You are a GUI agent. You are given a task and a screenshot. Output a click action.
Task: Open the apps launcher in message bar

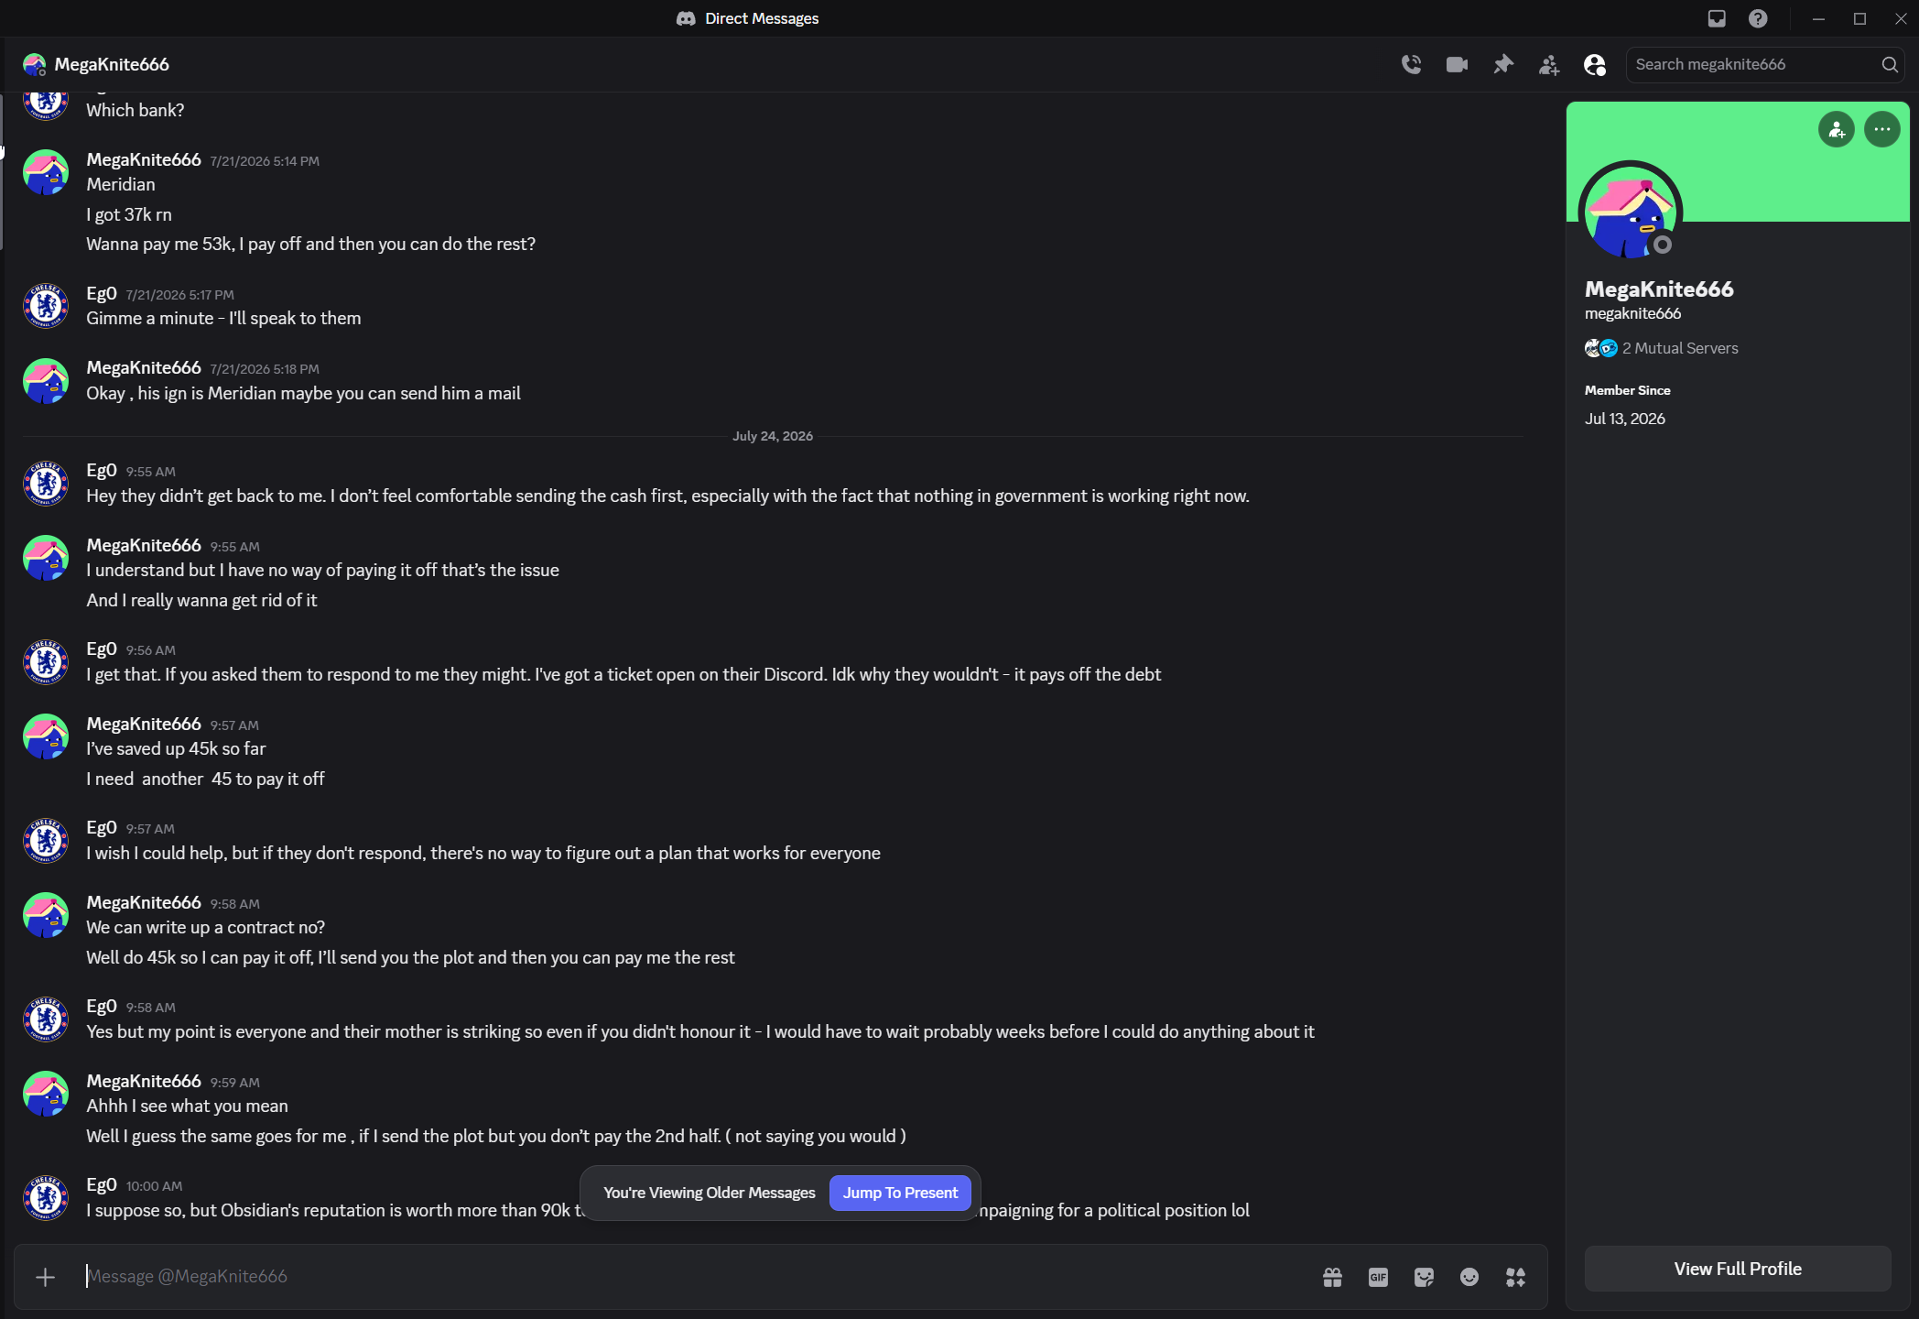[x=1515, y=1277]
